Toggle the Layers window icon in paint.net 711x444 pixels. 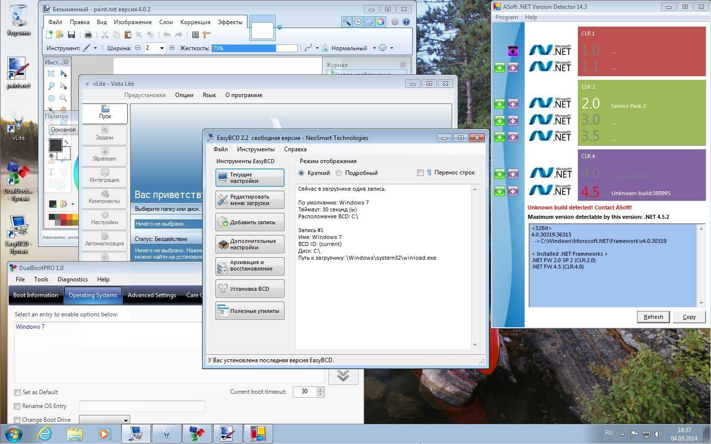(x=369, y=22)
